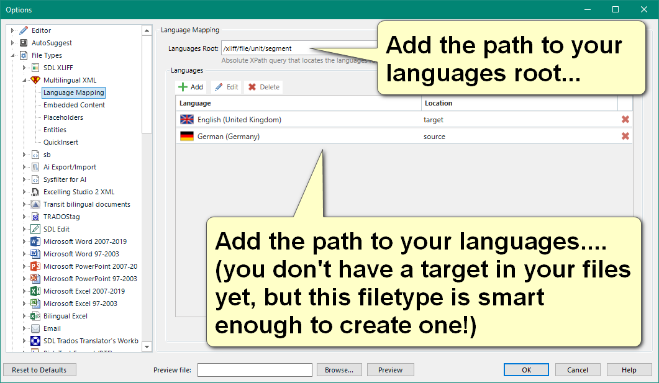The image size is (659, 383).
Task: Expand the Editor tree node
Action: tap(12, 30)
